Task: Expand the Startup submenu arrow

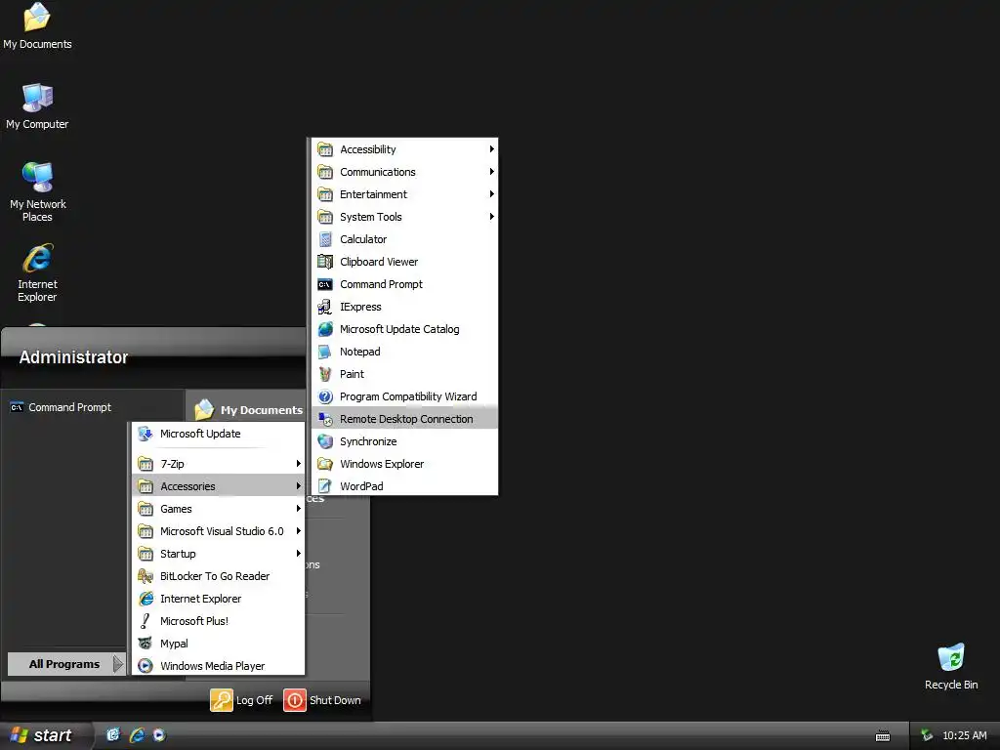Action: coord(299,554)
